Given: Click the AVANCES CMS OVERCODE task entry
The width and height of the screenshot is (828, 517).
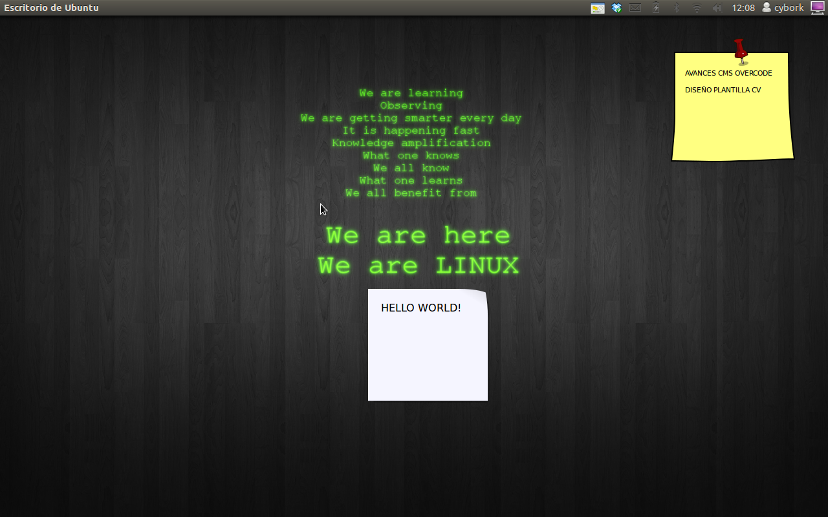Looking at the screenshot, I should [728, 73].
